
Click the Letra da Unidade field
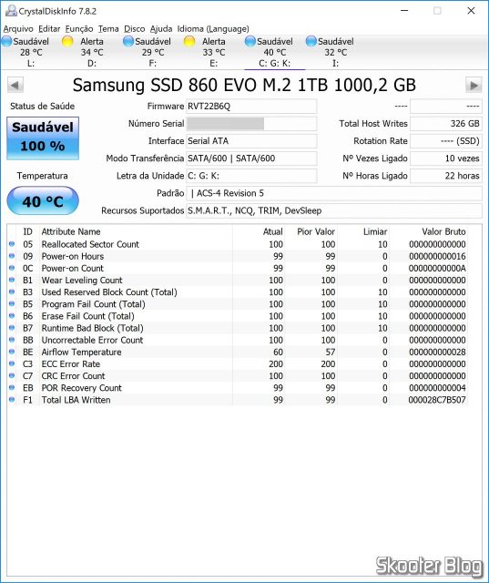(251, 176)
